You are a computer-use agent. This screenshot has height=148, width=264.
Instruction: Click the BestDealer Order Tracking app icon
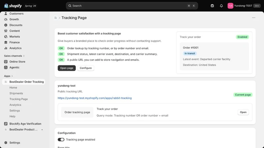pyautogui.click(x=6, y=82)
